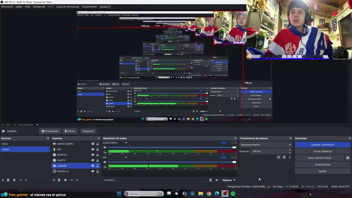352x198 pixels.
Task: Open virtual camera settings gear
Action: click(x=348, y=158)
